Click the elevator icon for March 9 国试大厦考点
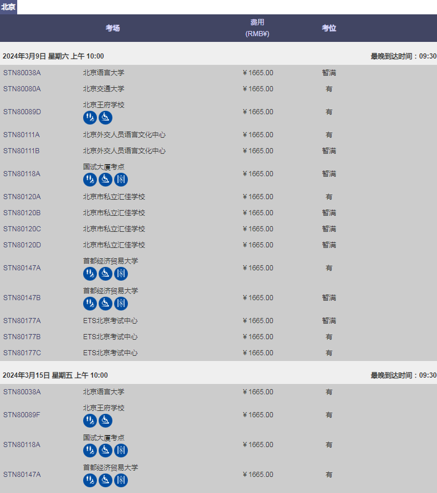 pyautogui.click(x=120, y=180)
